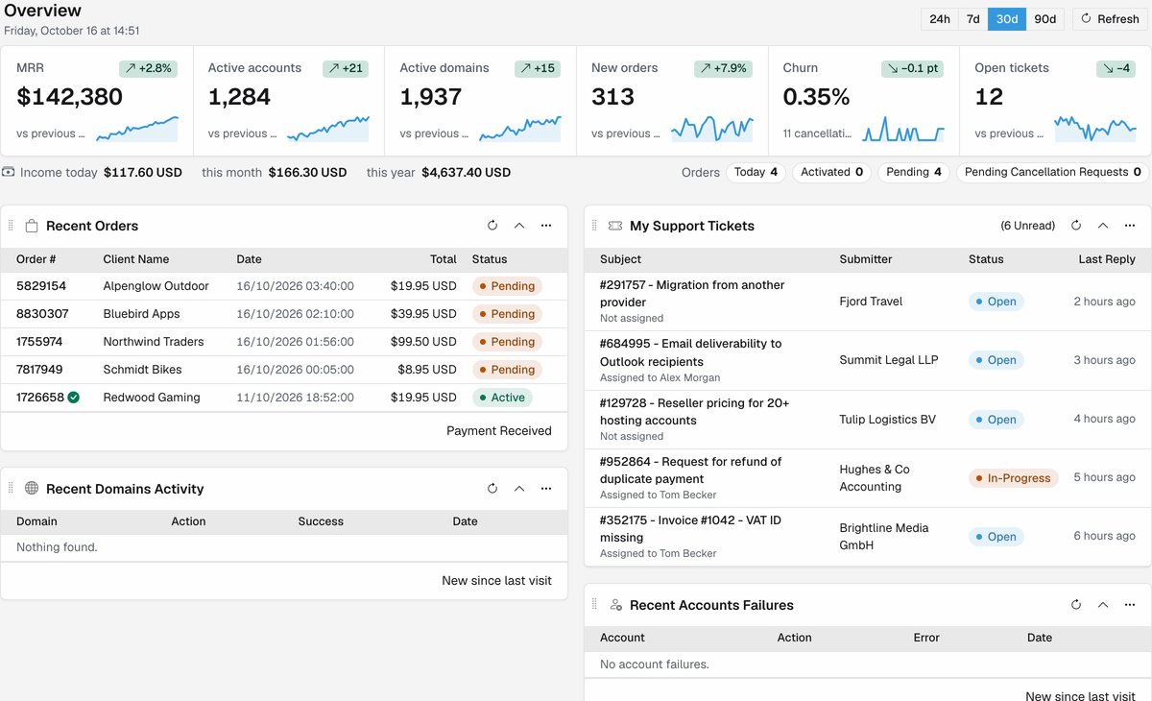Open New since last visit under Domains Activity
The width and height of the screenshot is (1152, 701).
coord(496,581)
